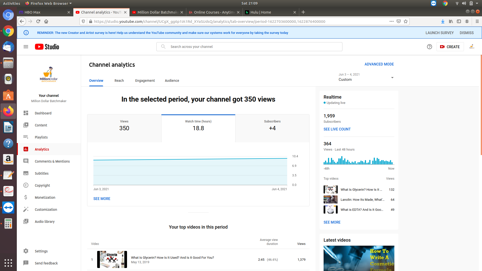Screen dimensions: 482x271
Task: Expand the system tray status menu arrow
Action: click(x=477, y=3)
